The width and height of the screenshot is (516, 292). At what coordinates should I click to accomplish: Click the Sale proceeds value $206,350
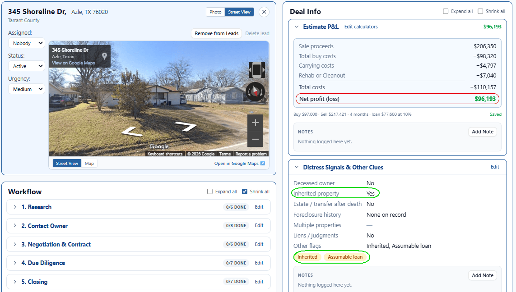pos(485,46)
